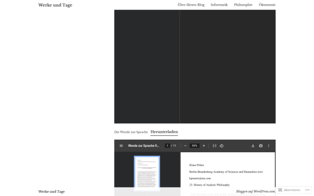314x196 pixels.
Task: Zoom out with the minus icon
Action: point(185,146)
